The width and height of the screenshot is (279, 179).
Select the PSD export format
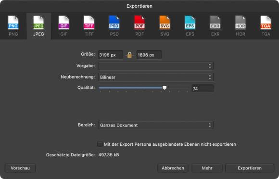(x=114, y=26)
